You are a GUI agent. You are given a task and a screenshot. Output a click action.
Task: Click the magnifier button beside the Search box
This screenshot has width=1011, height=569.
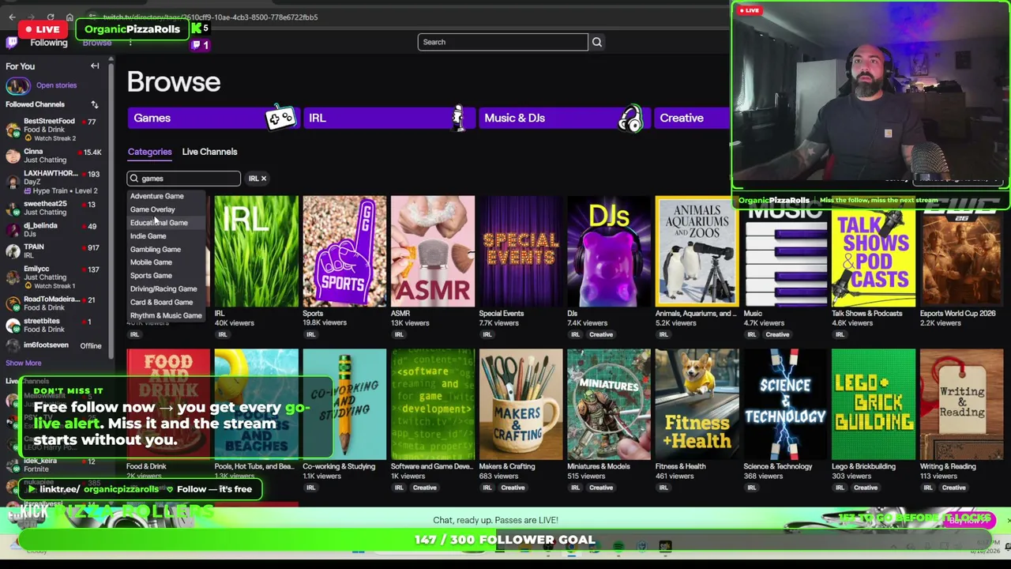point(597,42)
